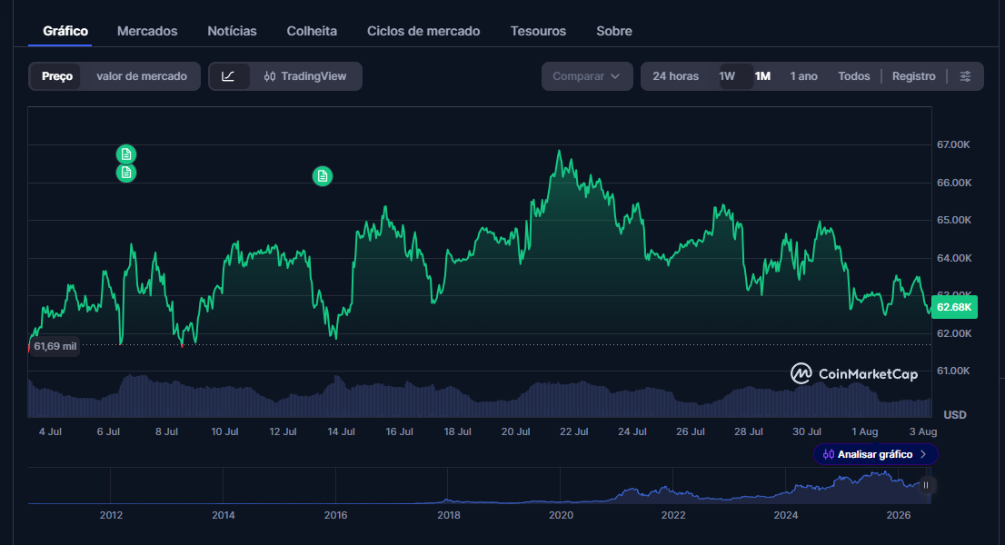The image size is (1005, 545).
Task: Select the Todos time range
Action: (x=854, y=76)
